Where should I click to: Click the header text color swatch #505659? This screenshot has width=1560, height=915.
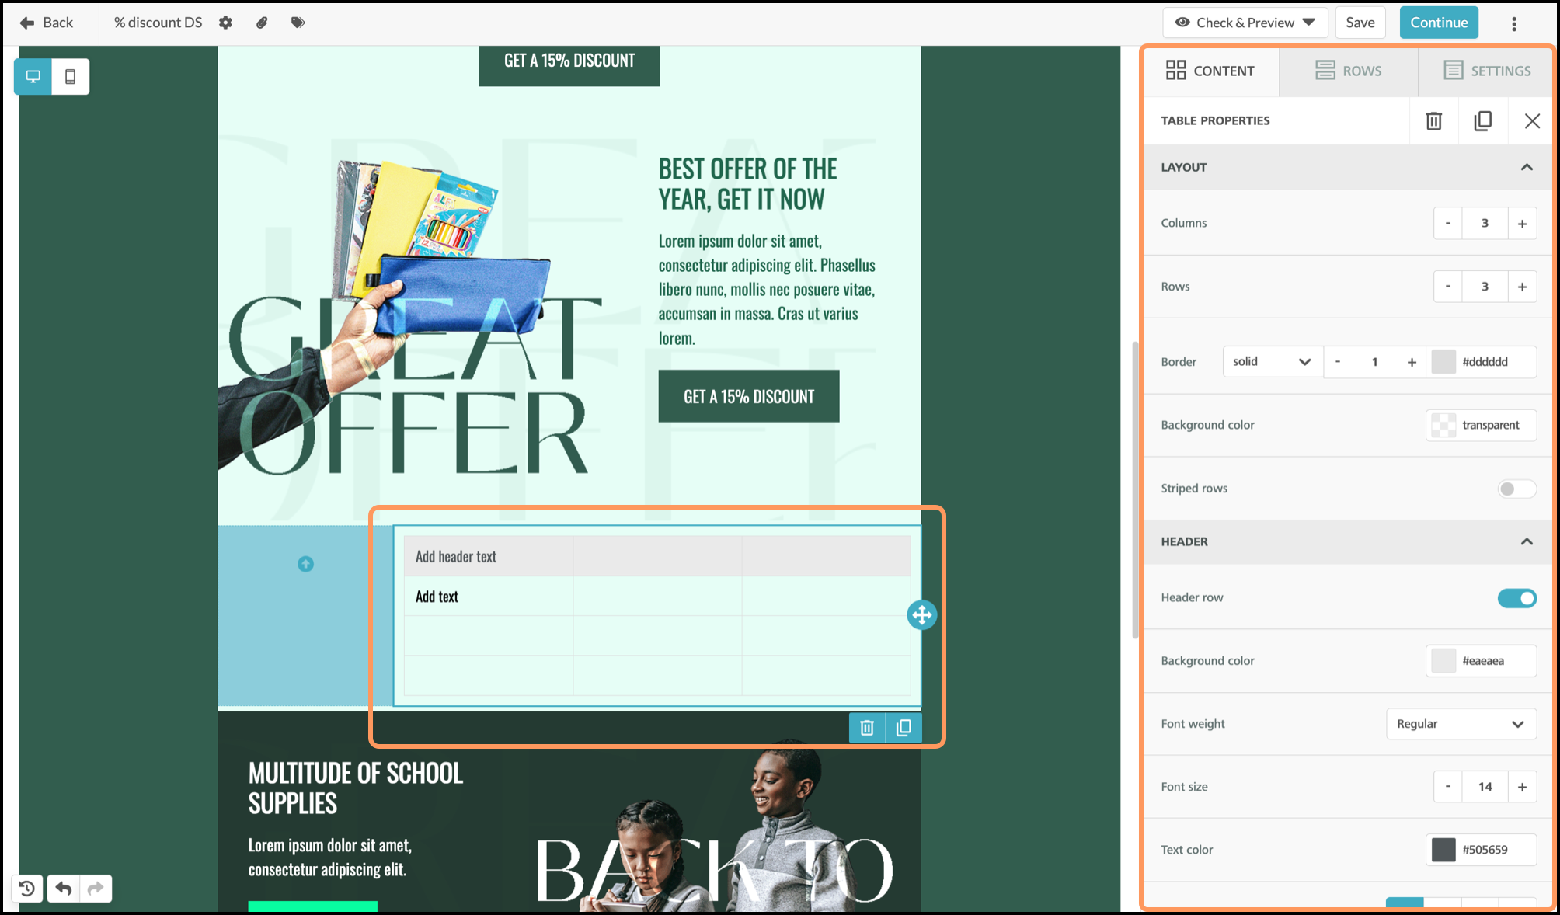click(1443, 850)
